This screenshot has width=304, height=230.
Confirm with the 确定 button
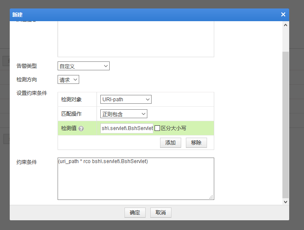pyautogui.click(x=135, y=213)
